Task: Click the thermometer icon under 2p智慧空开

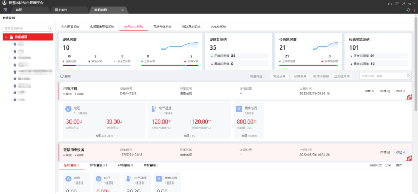Action: (x=129, y=179)
